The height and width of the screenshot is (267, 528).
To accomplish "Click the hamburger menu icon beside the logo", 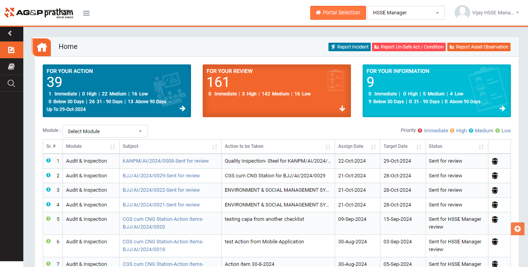I will (x=86, y=13).
